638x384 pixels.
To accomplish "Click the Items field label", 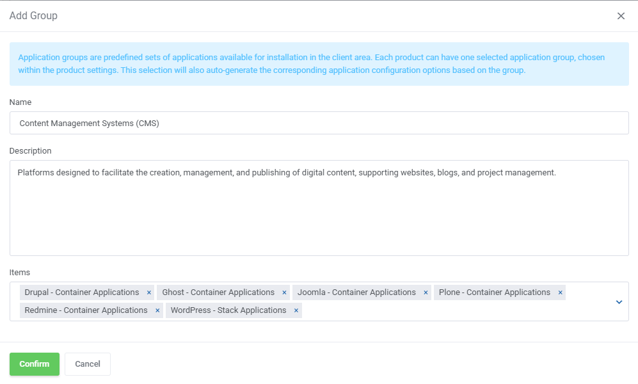I will (x=20, y=273).
